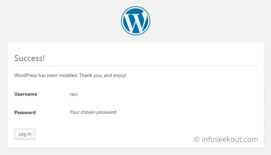Click the blue ring of WordPress logo
The width and height of the screenshot is (271, 155).
pyautogui.click(x=122, y=21)
